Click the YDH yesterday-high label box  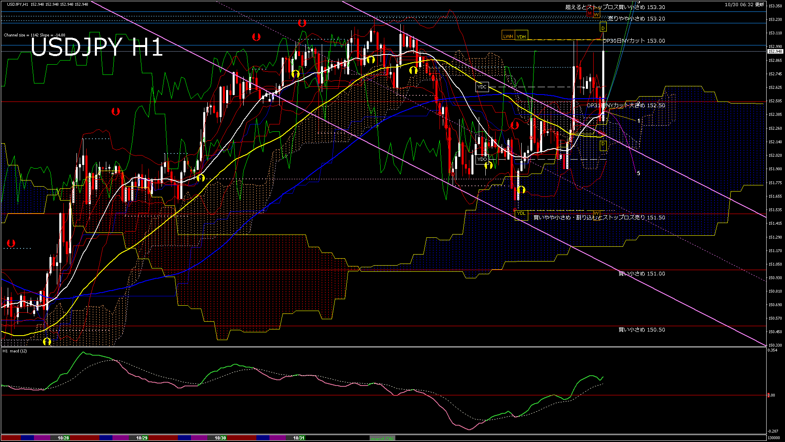pyautogui.click(x=521, y=36)
